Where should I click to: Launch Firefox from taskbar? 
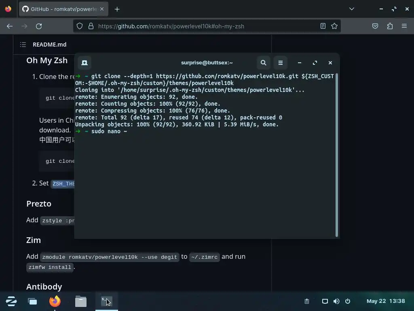coord(55,301)
